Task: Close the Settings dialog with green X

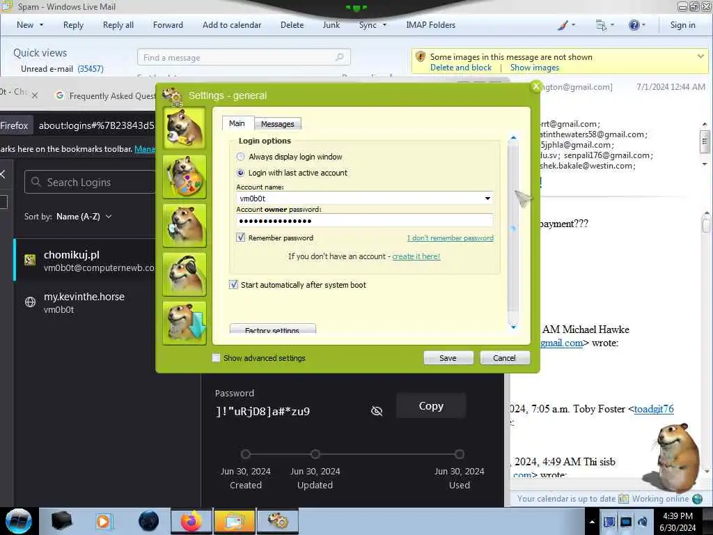Action: (536, 86)
